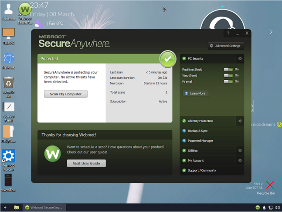282x212 pixels.
Task: Open My Account settings gear
Action: point(240,161)
